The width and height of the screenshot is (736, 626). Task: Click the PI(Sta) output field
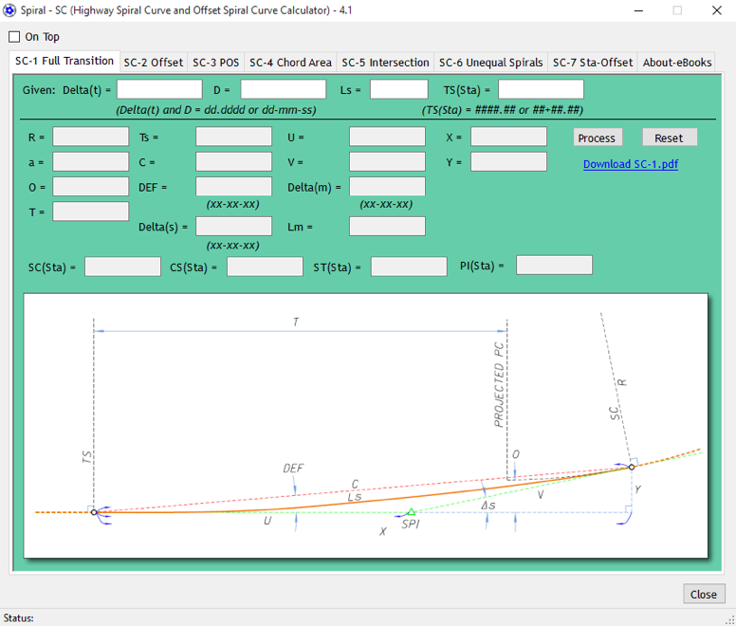tap(554, 265)
